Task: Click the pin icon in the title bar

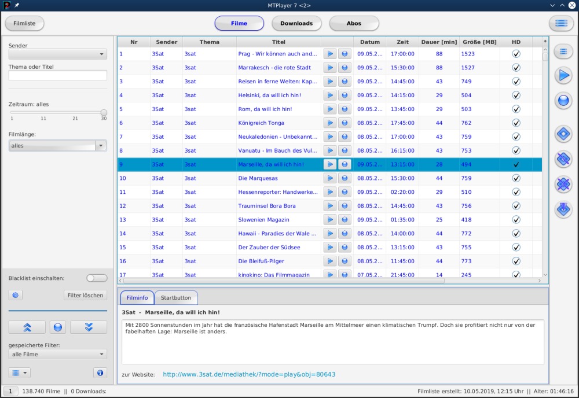Action: click(17, 5)
